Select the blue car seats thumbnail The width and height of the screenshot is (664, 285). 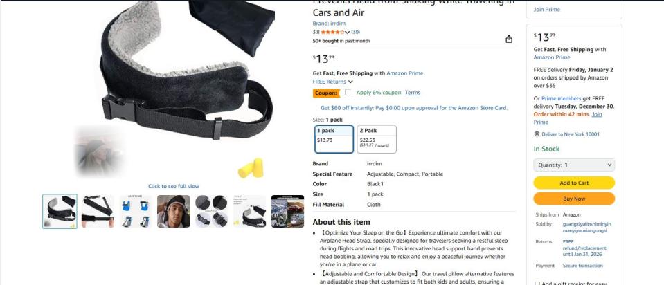point(136,211)
